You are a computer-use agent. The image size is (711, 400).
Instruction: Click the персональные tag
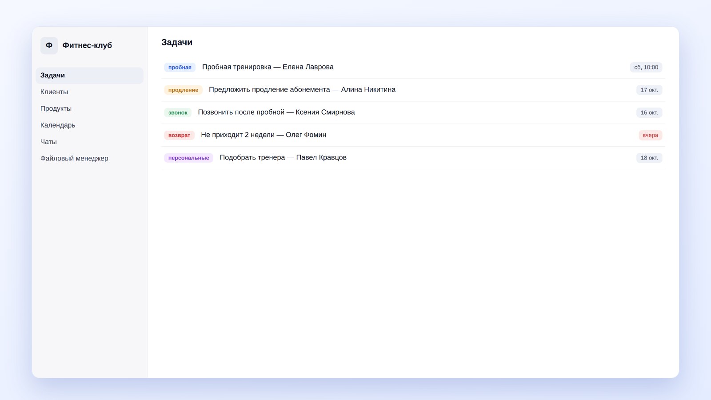pos(188,158)
